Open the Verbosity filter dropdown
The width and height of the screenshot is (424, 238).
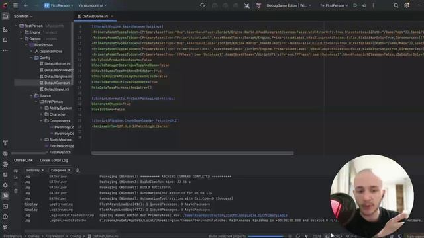(x=35, y=171)
